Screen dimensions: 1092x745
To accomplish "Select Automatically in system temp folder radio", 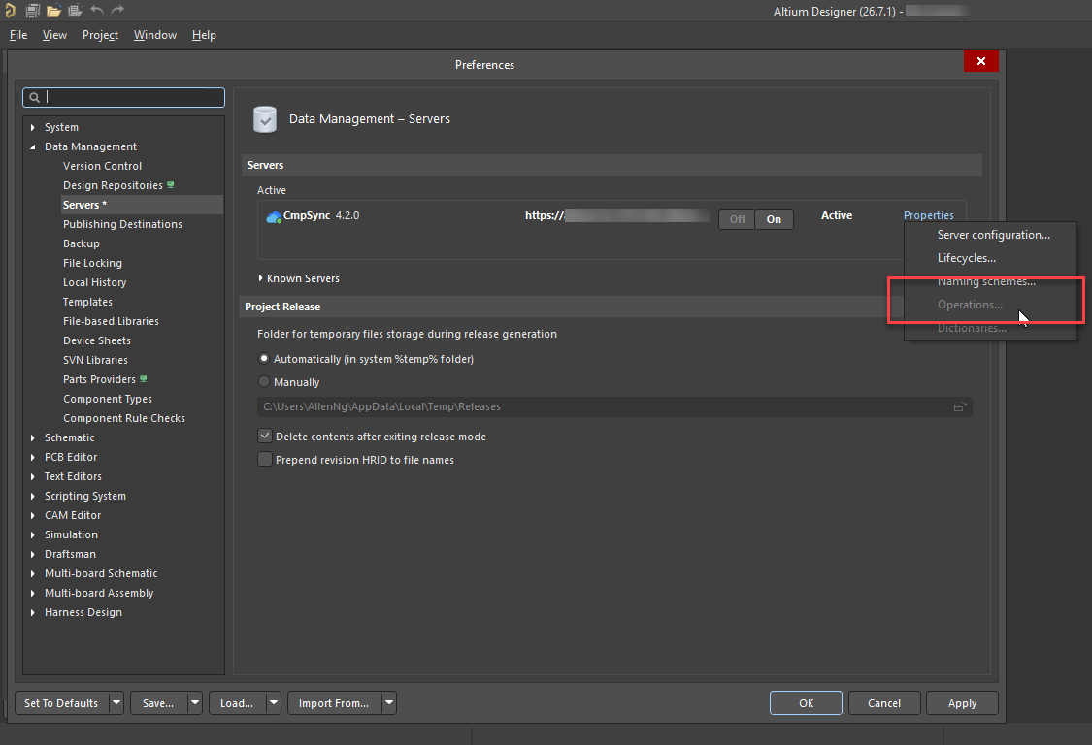I will [x=264, y=359].
